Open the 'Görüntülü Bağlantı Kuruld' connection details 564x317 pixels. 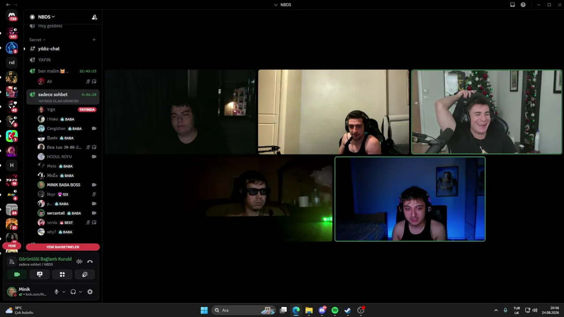coord(45,259)
